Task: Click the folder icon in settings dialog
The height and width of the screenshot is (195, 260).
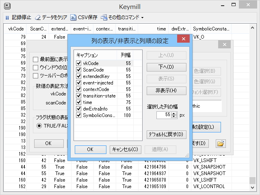Action: pyautogui.click(x=221, y=143)
